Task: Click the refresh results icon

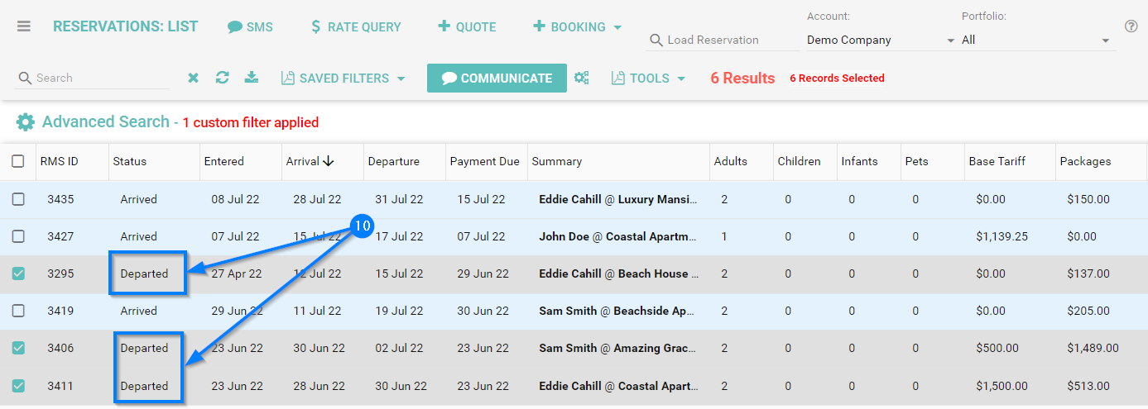Action: point(222,78)
